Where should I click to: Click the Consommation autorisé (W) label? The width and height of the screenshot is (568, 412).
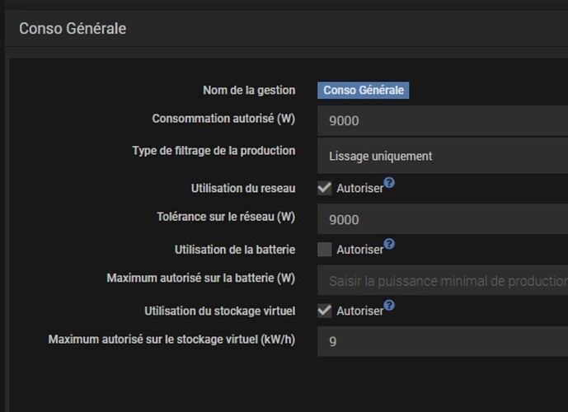(223, 119)
